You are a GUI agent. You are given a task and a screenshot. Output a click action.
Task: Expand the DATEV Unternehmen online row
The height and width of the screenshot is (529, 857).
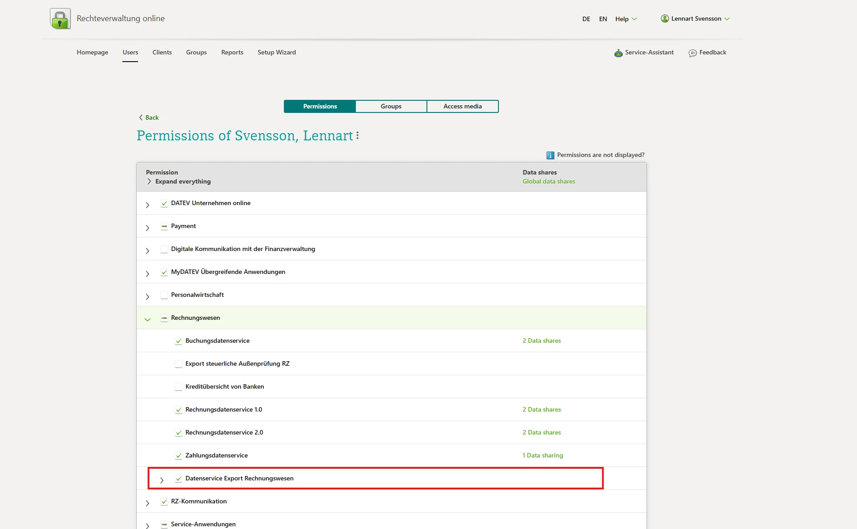pos(148,205)
